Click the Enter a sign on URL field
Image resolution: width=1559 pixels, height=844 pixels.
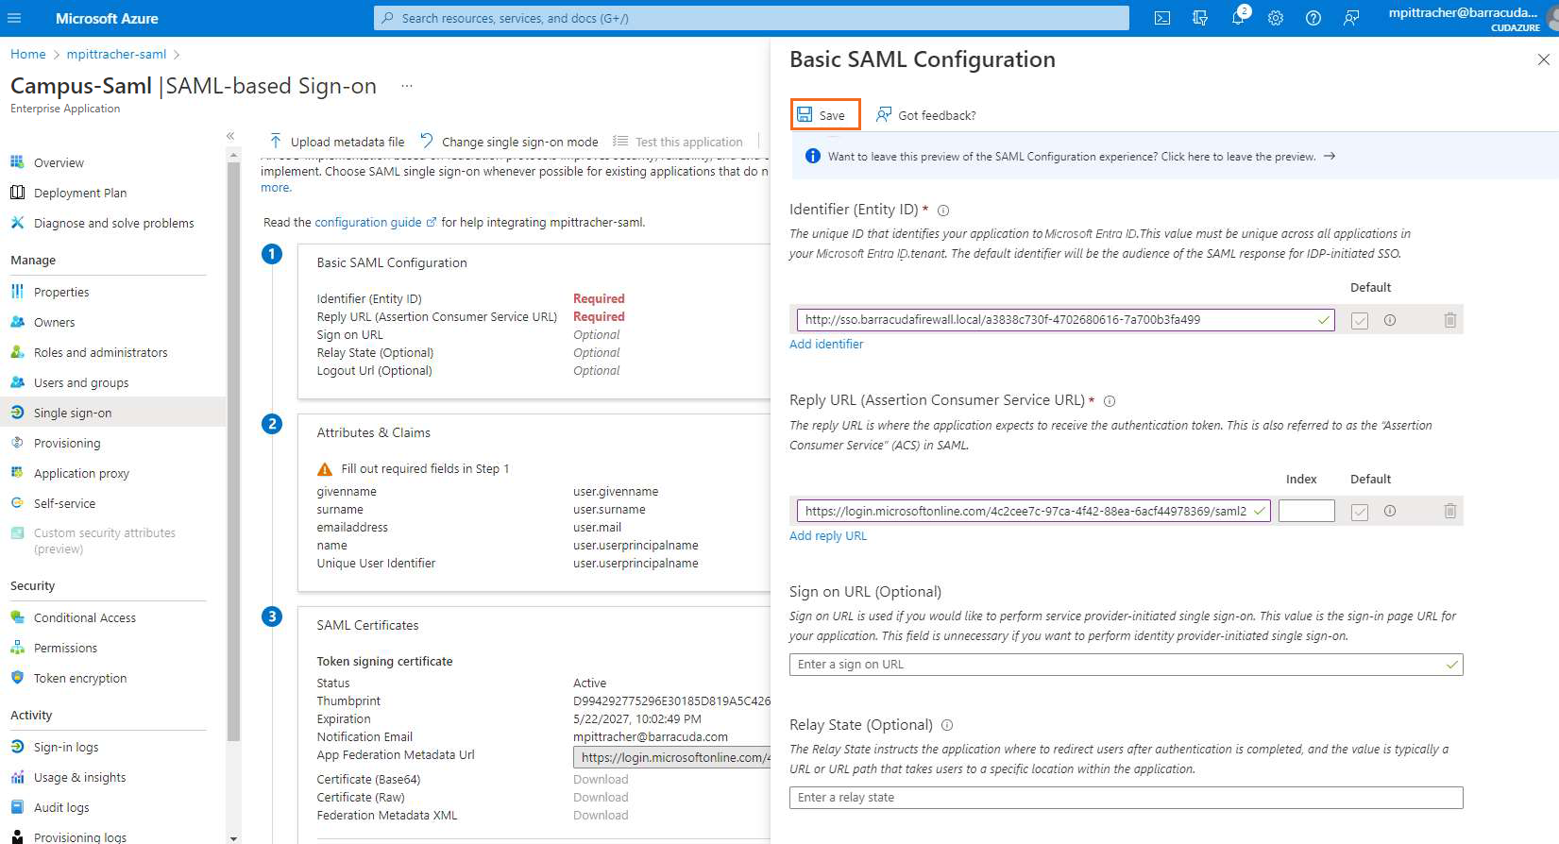coord(1127,665)
